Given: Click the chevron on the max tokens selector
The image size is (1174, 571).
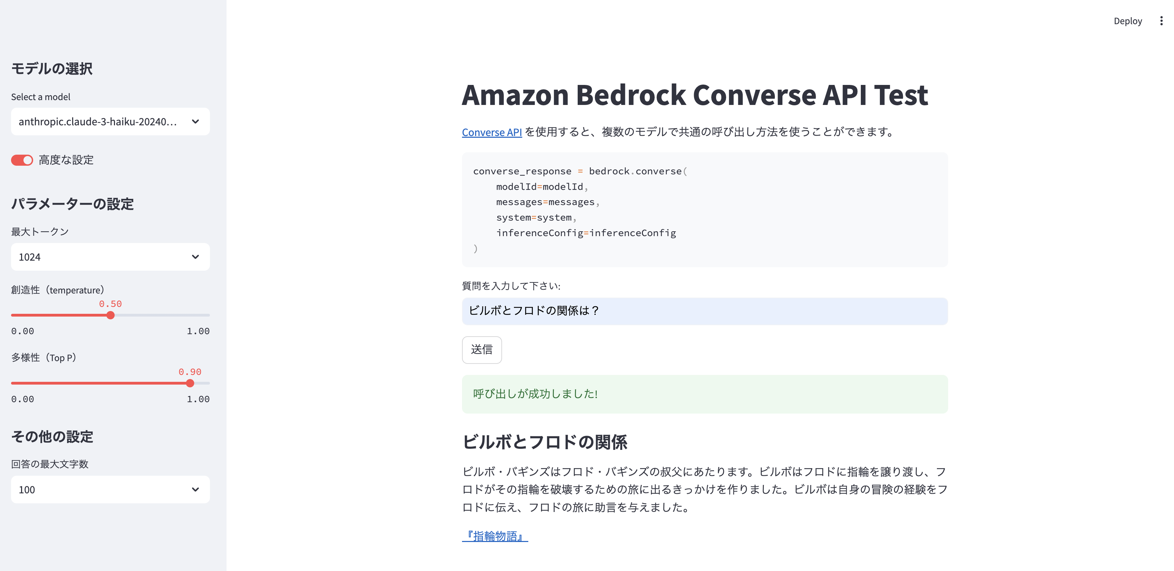Looking at the screenshot, I should click(x=195, y=257).
